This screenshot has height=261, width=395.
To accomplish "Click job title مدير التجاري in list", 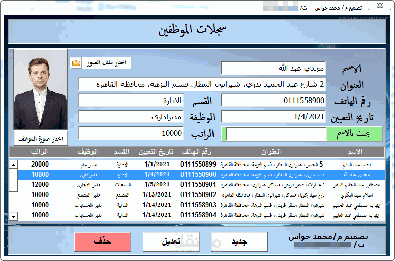I will [88, 185].
